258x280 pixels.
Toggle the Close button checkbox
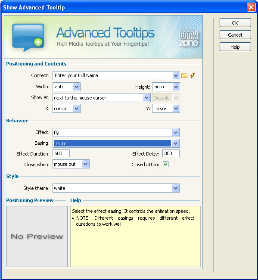click(165, 165)
